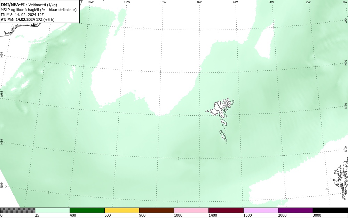Click the "60N" latitude label
The image size is (348, 218).
tap(1, 185)
